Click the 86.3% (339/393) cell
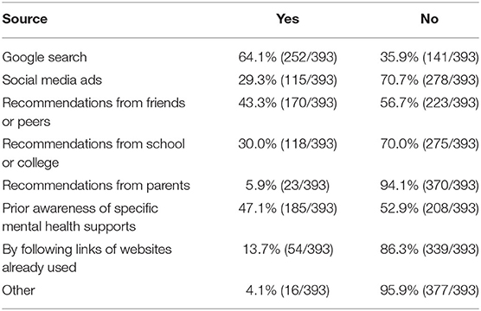 (429, 250)
